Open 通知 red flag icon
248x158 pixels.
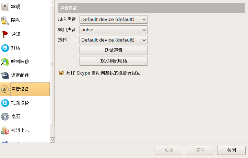[x=5, y=34]
